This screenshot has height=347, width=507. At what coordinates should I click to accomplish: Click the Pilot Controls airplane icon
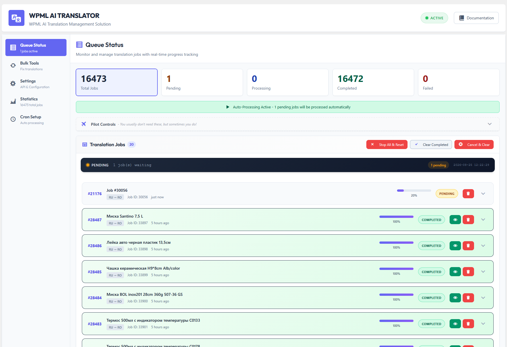[x=84, y=124]
